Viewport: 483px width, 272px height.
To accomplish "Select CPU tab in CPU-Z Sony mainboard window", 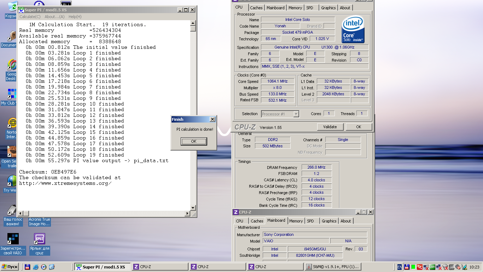I will (x=240, y=221).
